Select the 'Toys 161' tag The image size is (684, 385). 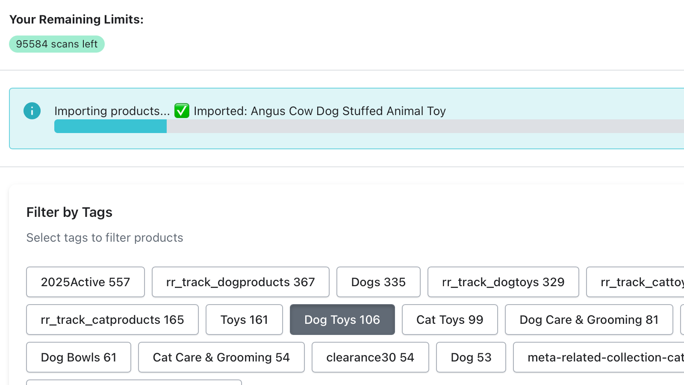(x=244, y=320)
